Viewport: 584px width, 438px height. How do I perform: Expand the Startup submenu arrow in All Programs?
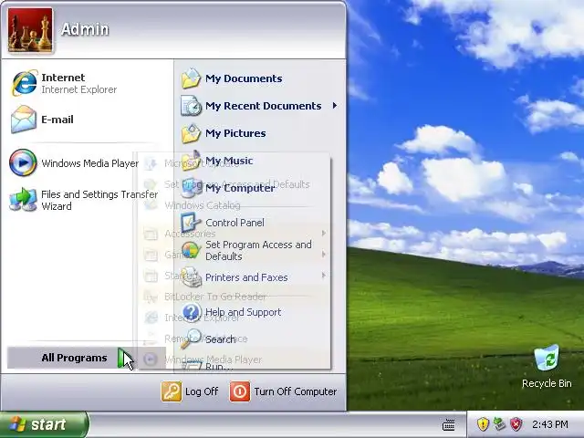point(324,276)
